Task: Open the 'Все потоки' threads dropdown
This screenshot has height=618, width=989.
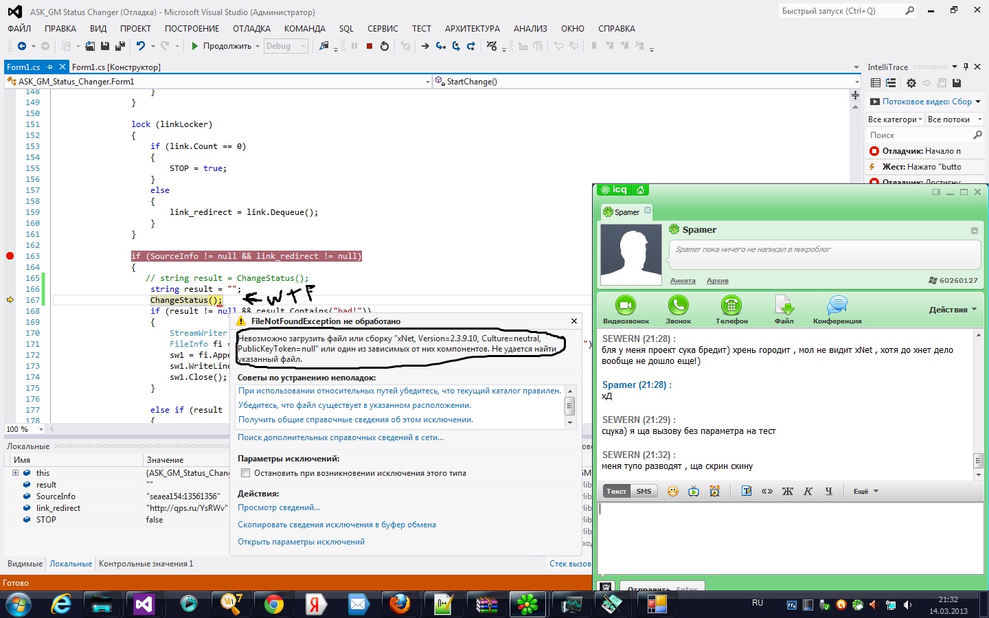Action: tap(955, 119)
